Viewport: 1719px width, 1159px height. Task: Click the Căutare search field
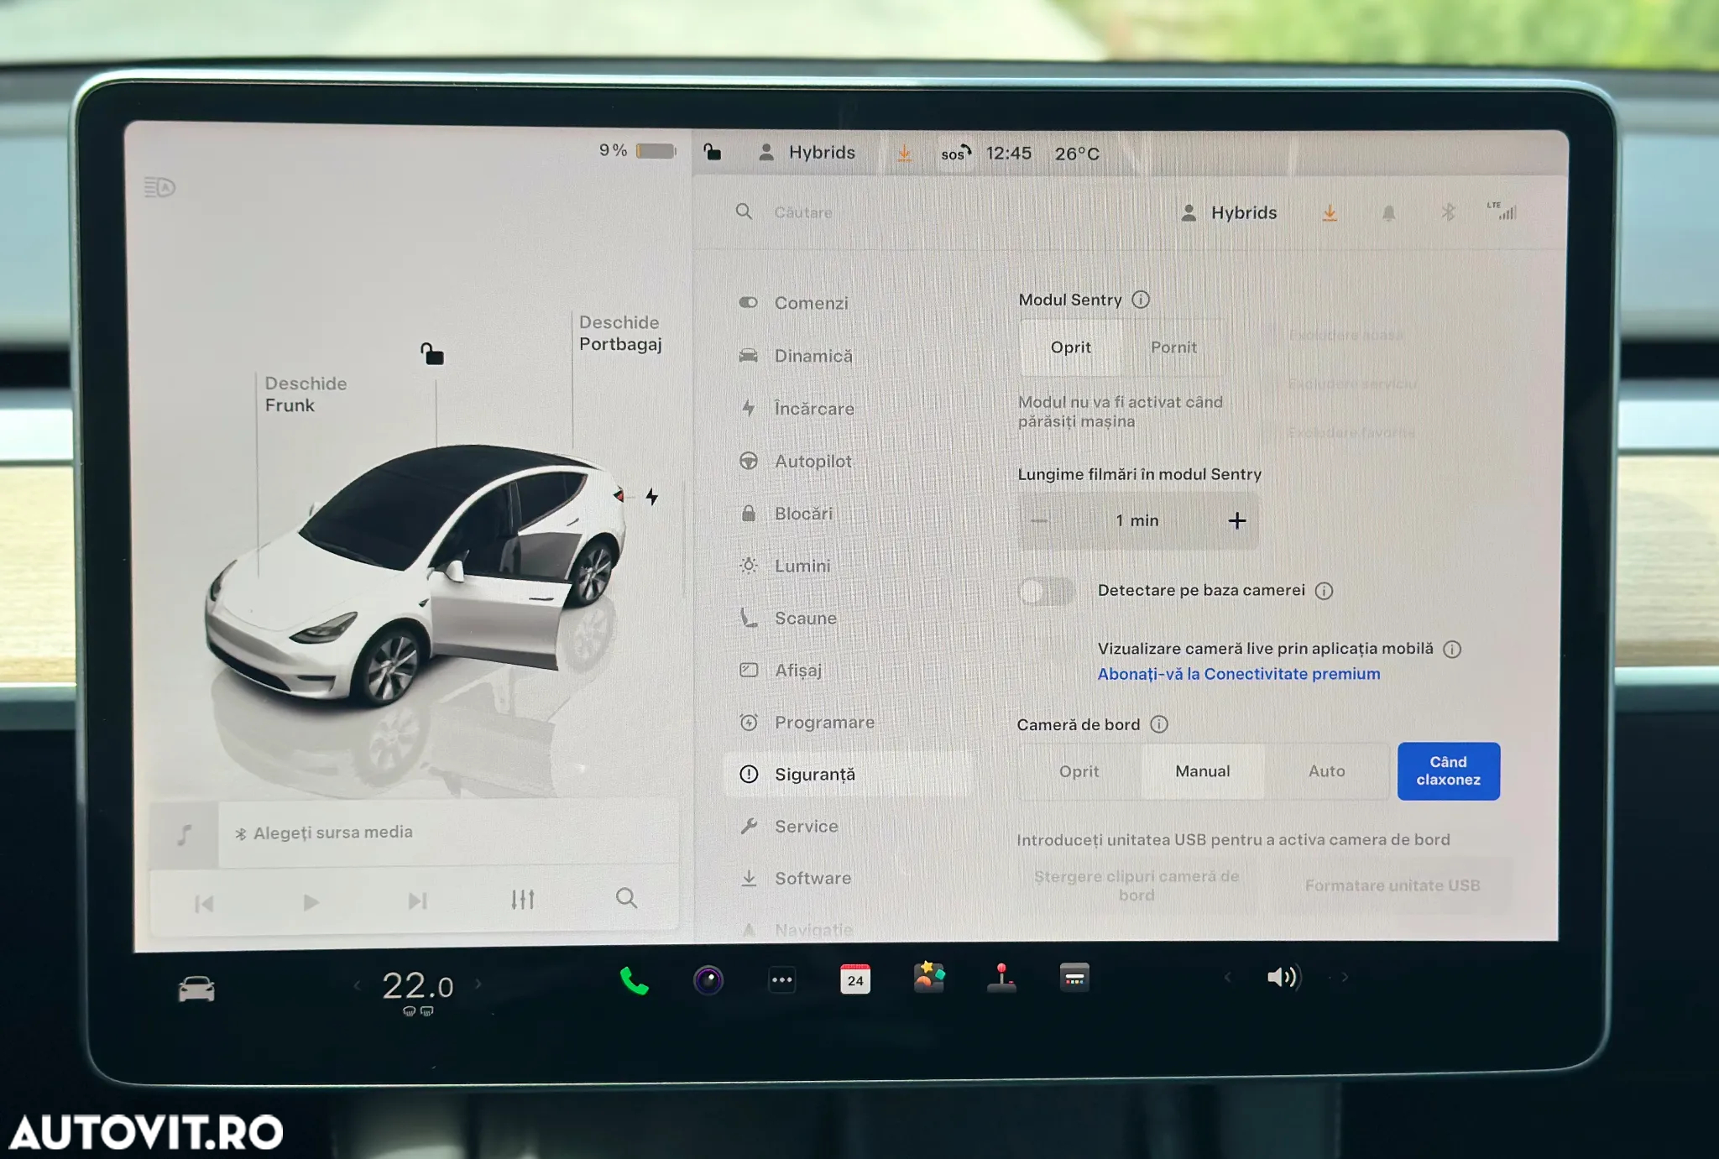coord(803,212)
